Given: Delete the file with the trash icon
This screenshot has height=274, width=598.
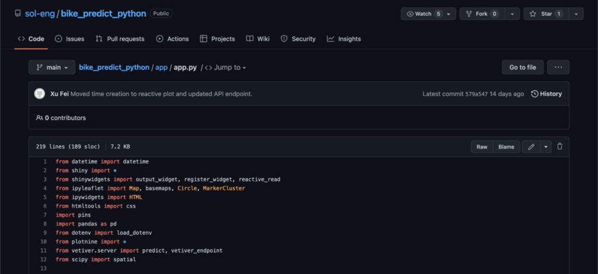Looking at the screenshot, I should click(559, 146).
